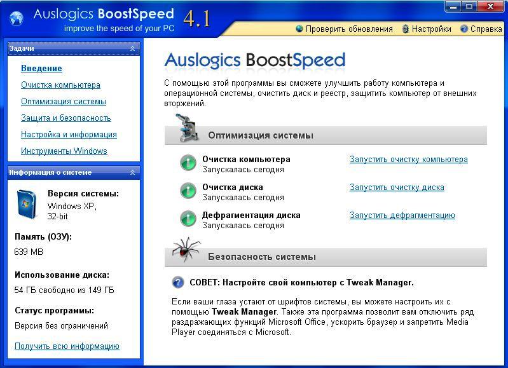Click Запустить дефрагментацию link
The width and height of the screenshot is (508, 368).
point(402,215)
